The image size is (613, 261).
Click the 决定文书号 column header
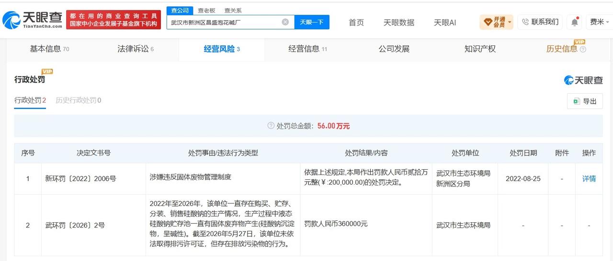pyautogui.click(x=93, y=153)
